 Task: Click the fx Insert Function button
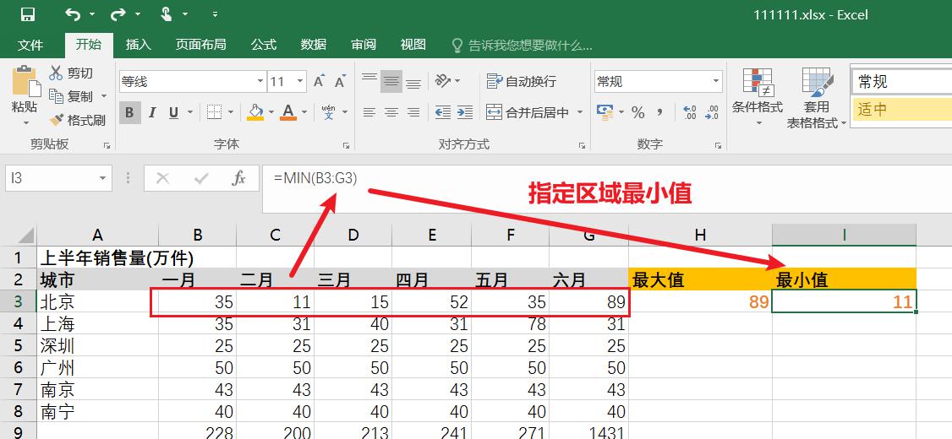point(239,178)
